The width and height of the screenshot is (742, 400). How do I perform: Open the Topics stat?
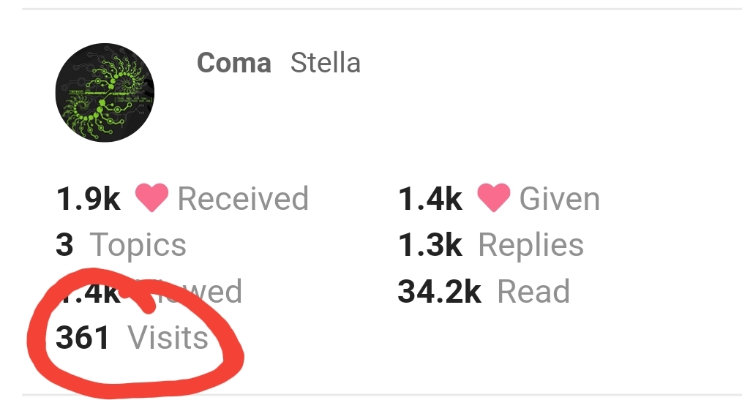[x=138, y=246]
